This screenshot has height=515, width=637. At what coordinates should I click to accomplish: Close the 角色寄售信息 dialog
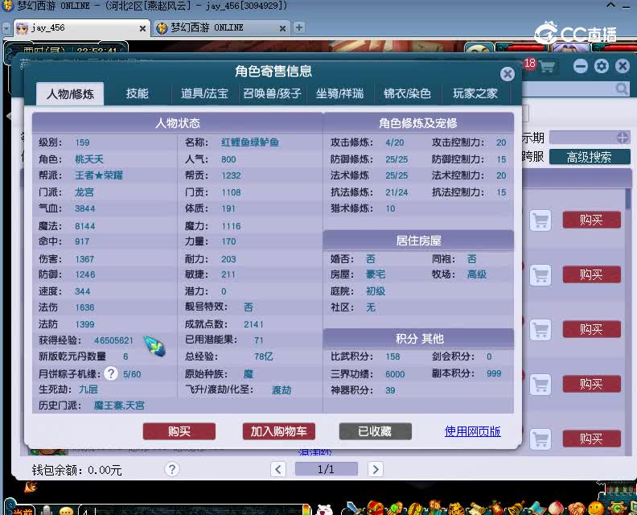click(x=507, y=74)
